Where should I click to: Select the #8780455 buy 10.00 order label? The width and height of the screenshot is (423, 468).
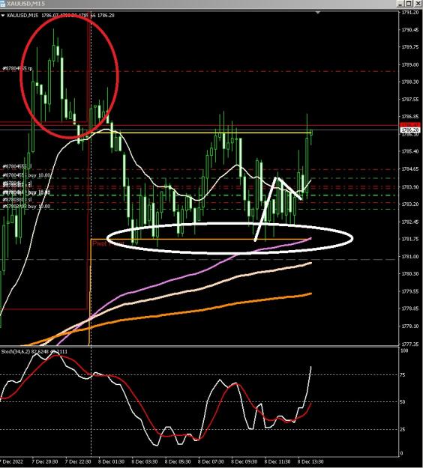pos(26,175)
